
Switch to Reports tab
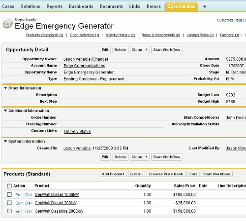coord(55,6)
